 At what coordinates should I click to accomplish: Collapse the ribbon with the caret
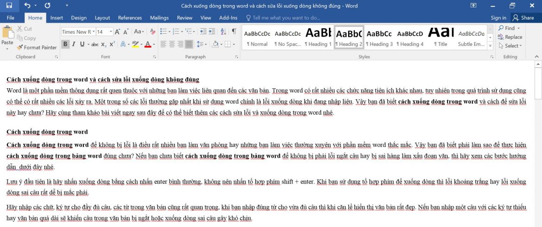[x=536, y=56]
